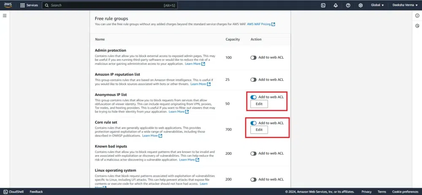Click the Action column header
The height and width of the screenshot is (195, 422).
tap(256, 39)
